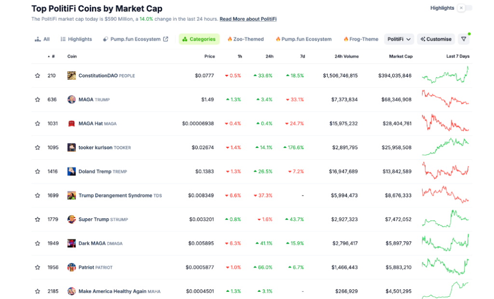Add Doland Tremp to watchlist star
The image size is (494, 299).
pos(38,171)
